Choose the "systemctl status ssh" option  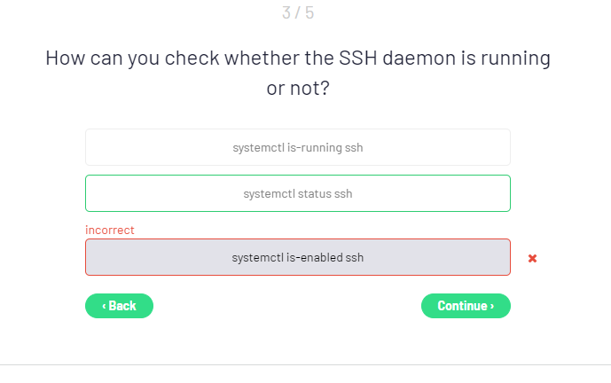(298, 193)
